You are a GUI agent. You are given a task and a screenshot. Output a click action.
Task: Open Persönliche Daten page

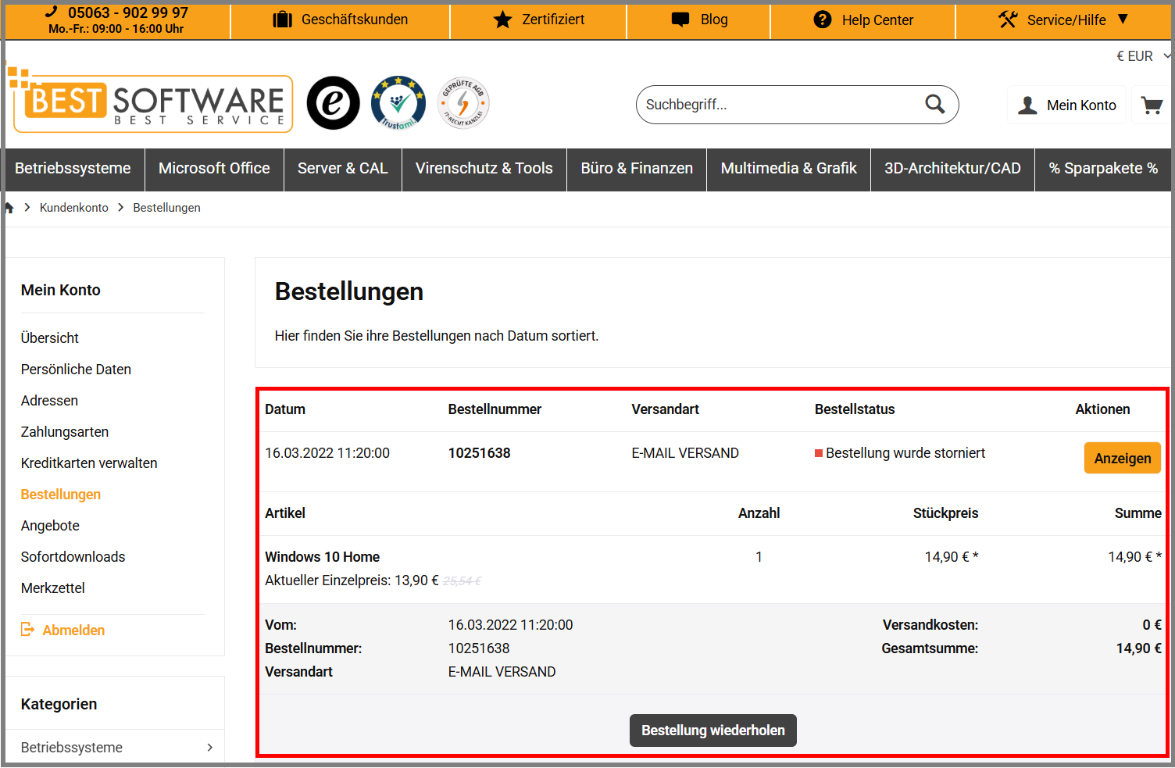(x=76, y=370)
